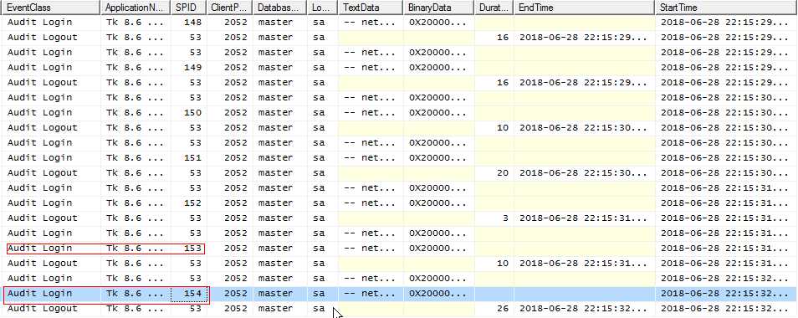This screenshot has width=798, height=318.
Task: Click the Duration column header
Action: click(494, 8)
